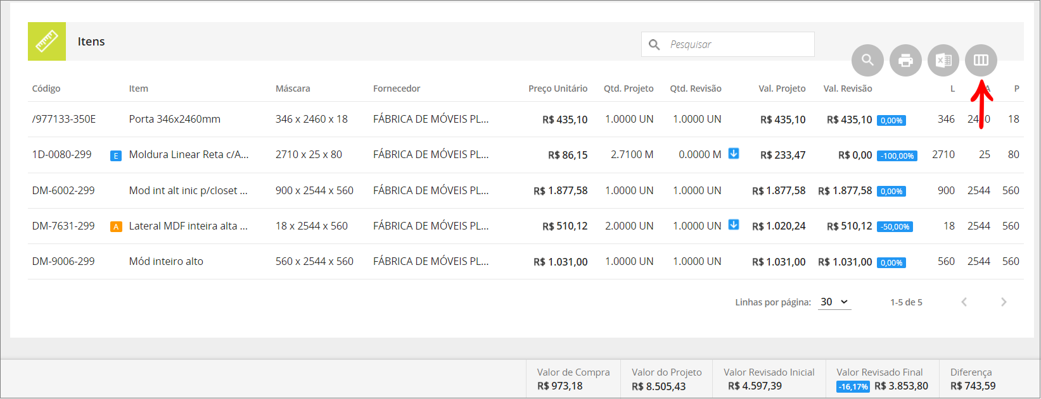1041x399 pixels.
Task: Click item Mód inteiro alto
Action: click(x=166, y=261)
